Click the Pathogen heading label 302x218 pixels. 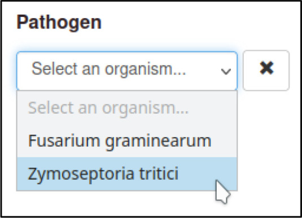[59, 23]
